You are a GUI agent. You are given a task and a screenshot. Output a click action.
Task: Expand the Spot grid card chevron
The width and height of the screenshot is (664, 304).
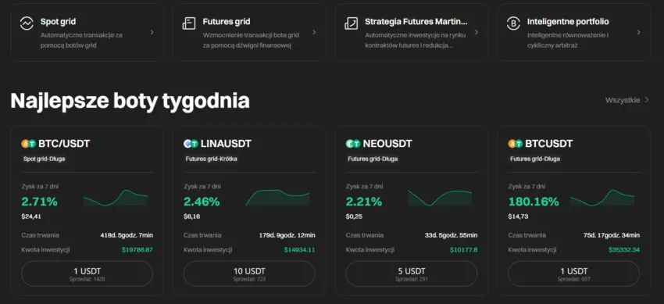152,32
